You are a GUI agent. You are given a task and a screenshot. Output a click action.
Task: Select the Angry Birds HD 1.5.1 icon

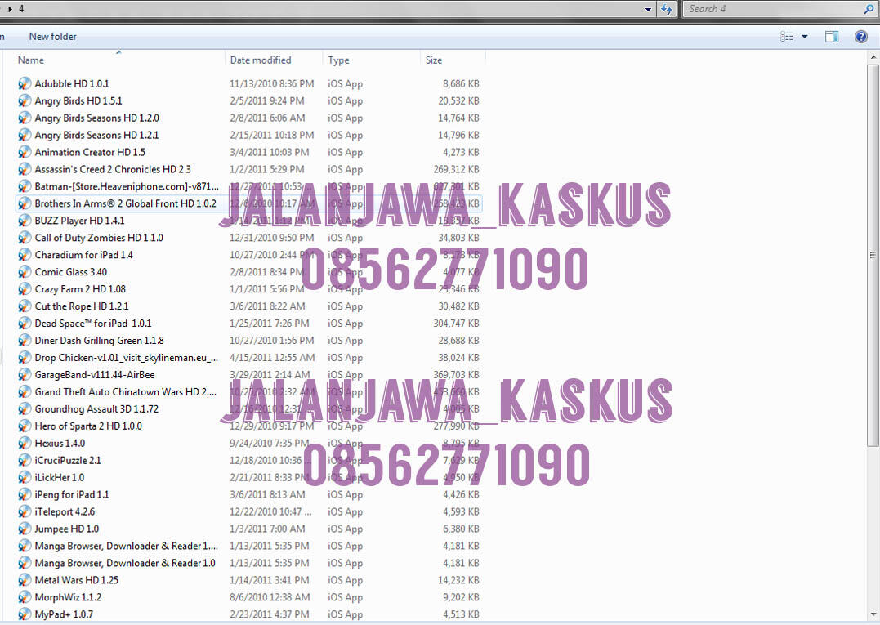tap(25, 101)
